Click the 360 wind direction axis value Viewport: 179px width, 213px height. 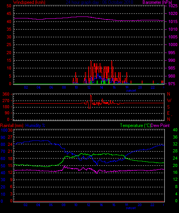(x=6, y=94)
